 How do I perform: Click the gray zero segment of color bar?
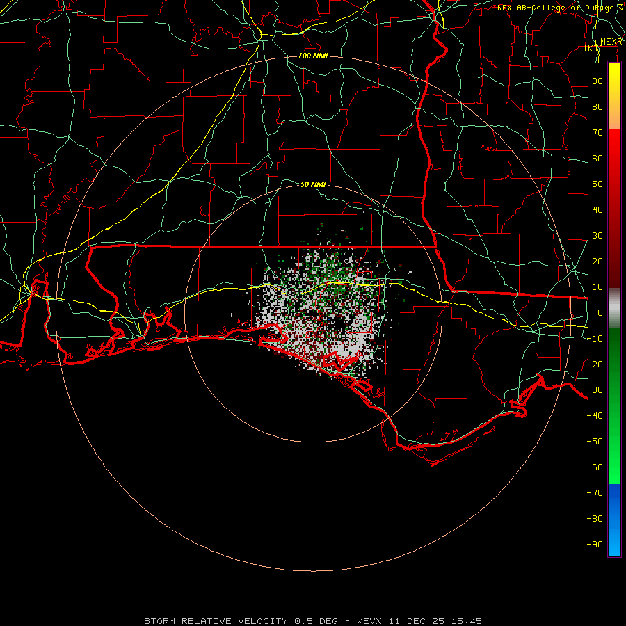pos(614,308)
